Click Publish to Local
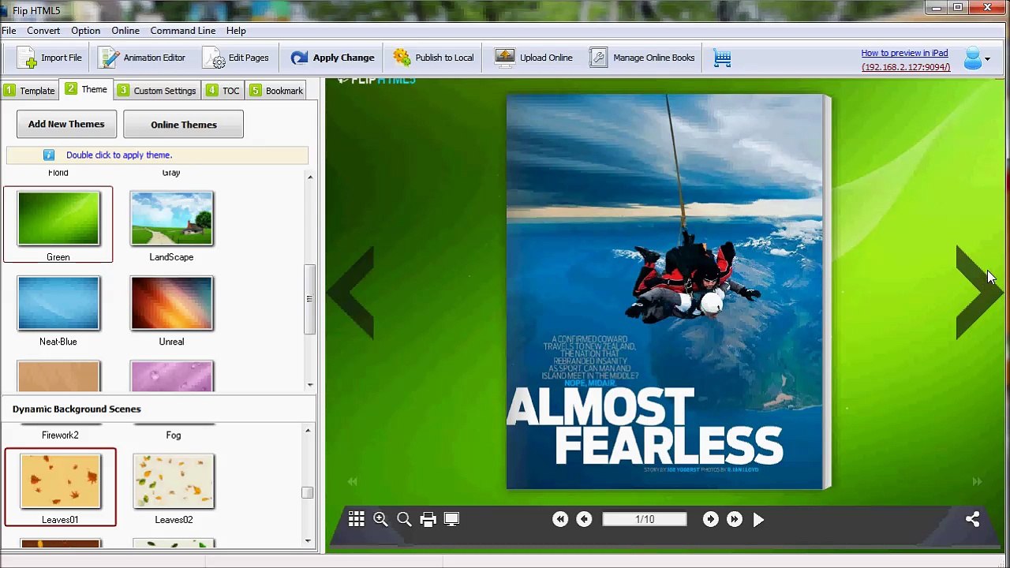1010x568 pixels. pyautogui.click(x=433, y=58)
